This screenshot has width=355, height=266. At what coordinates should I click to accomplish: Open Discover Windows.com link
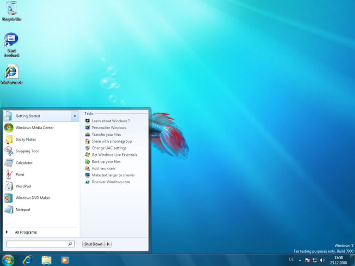pos(107,182)
